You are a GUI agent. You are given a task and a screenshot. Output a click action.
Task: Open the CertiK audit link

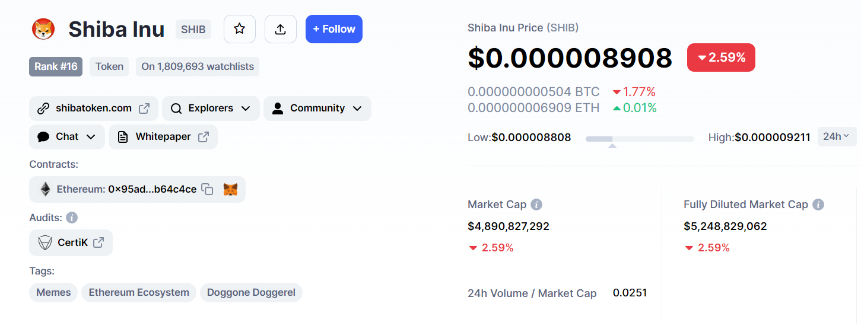[71, 242]
